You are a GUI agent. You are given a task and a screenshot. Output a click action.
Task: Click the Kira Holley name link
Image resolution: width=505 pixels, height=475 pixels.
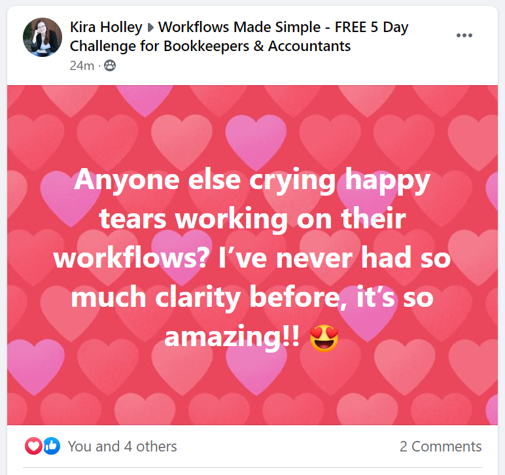click(x=105, y=27)
